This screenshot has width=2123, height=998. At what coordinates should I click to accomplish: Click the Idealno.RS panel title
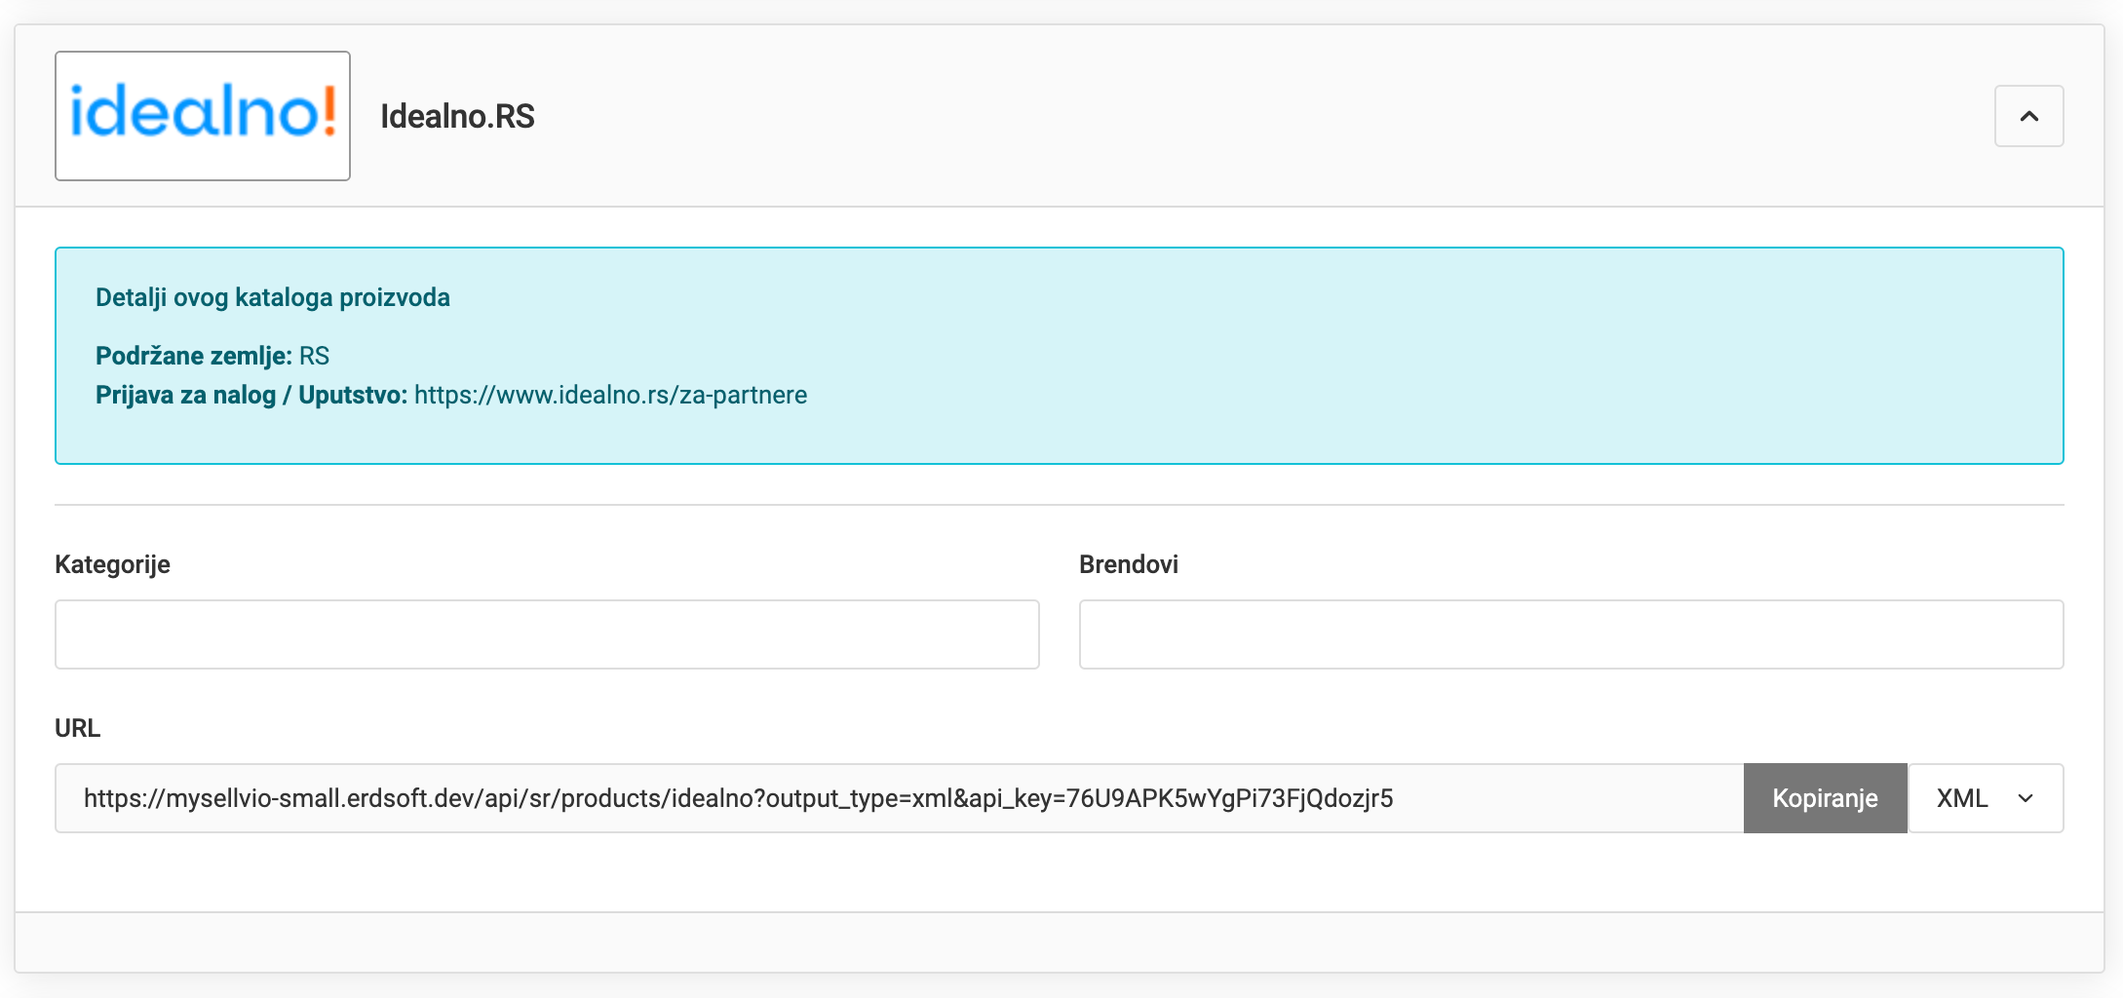tap(457, 116)
